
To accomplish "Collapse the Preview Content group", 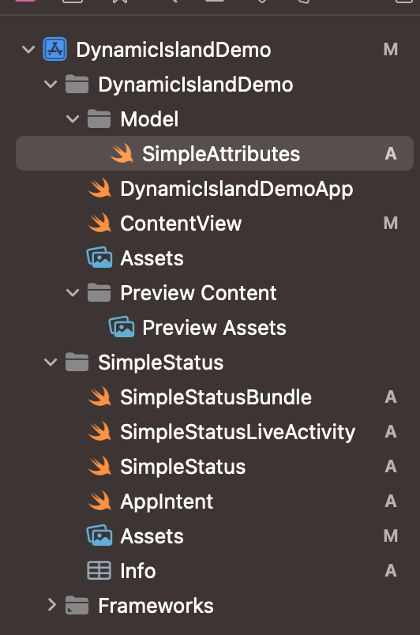I will tap(73, 293).
